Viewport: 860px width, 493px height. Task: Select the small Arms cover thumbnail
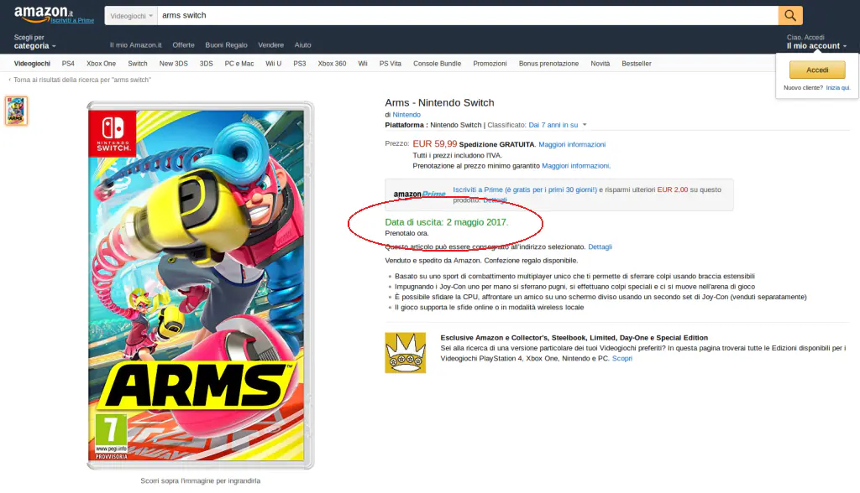tap(17, 111)
